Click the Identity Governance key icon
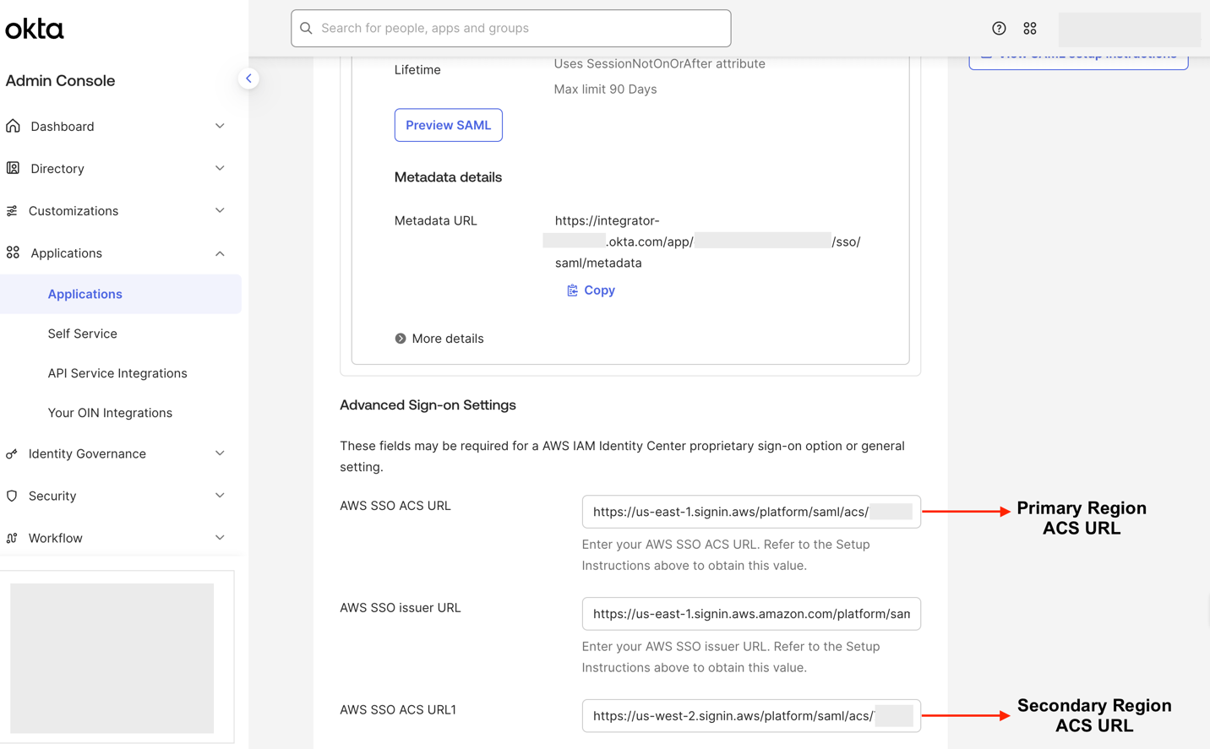 click(x=12, y=453)
